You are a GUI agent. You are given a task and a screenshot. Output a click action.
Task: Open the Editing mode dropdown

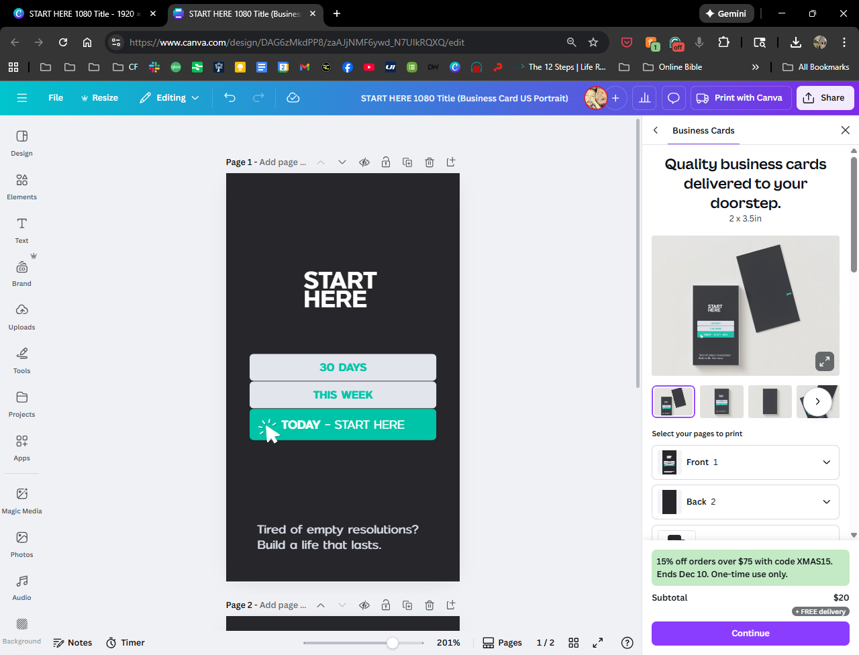tap(169, 98)
